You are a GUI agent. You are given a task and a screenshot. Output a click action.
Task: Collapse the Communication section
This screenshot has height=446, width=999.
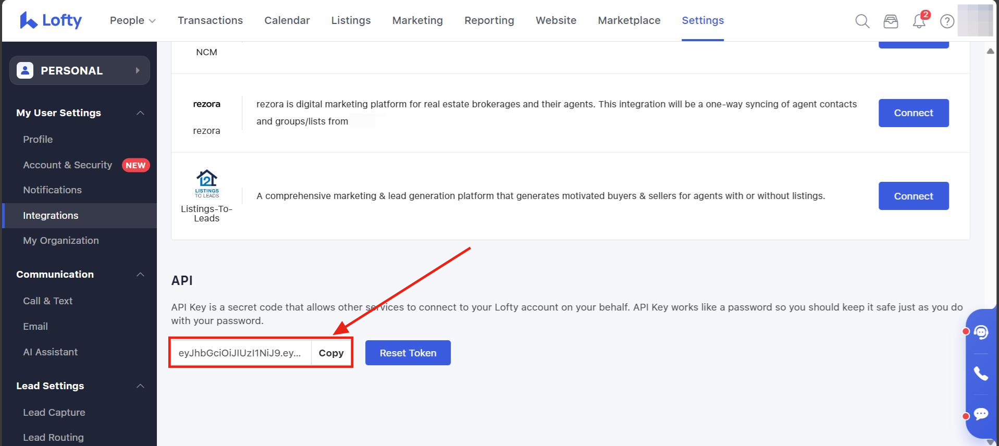(x=140, y=275)
